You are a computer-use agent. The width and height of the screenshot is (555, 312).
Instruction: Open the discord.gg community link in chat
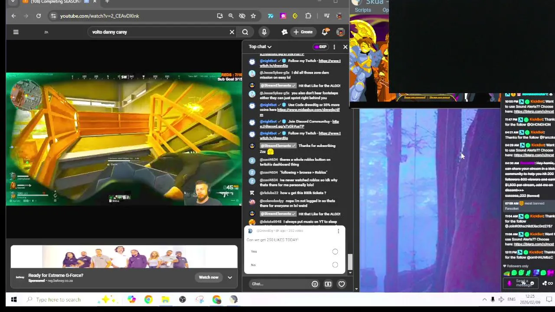click(299, 124)
